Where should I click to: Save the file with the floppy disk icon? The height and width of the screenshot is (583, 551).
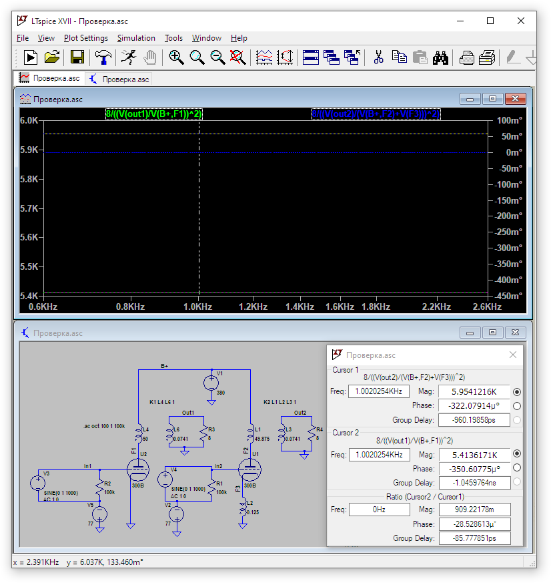pos(77,57)
